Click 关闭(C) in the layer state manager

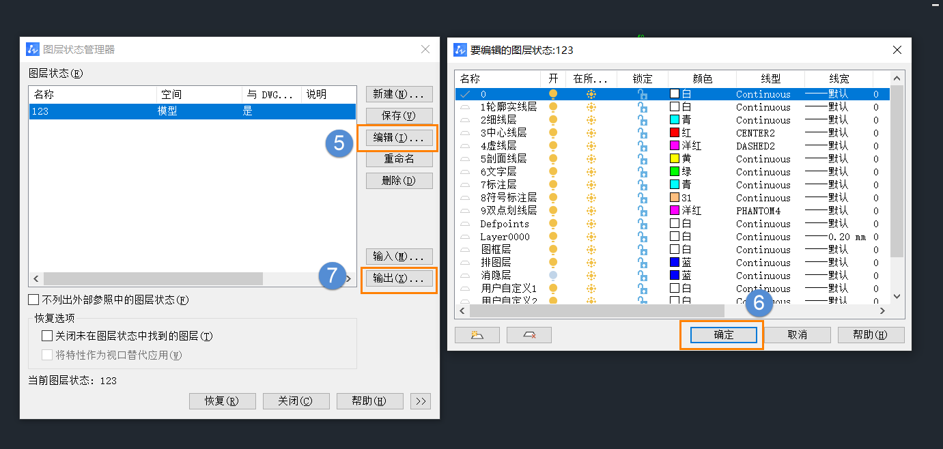tap(296, 401)
